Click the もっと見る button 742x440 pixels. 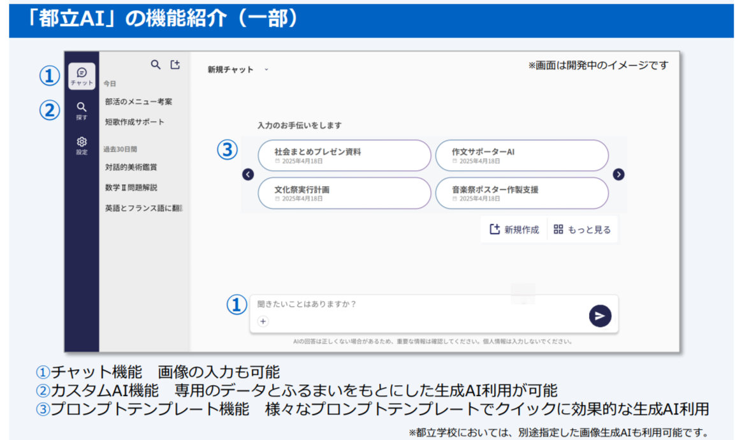(582, 230)
